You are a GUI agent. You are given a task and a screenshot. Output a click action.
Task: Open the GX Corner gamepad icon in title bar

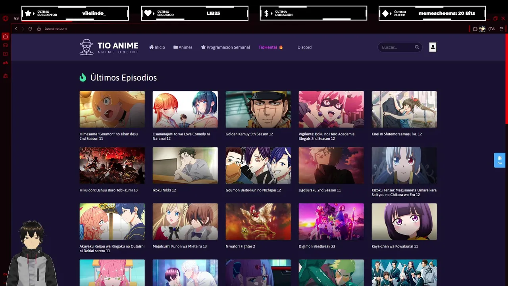(16, 18)
